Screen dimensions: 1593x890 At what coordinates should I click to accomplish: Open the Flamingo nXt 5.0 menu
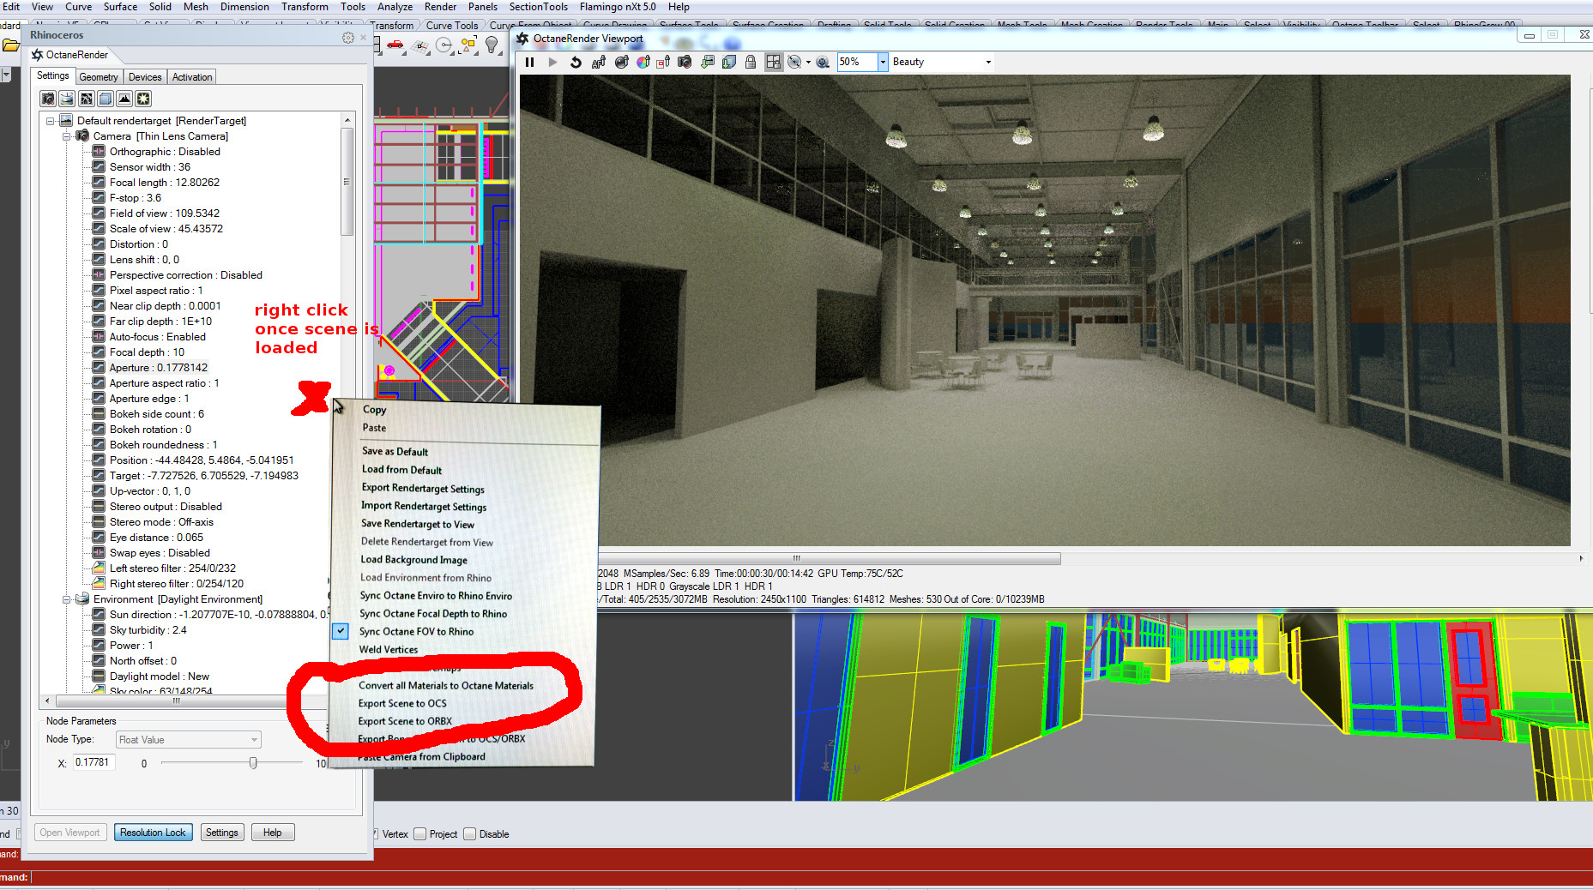point(618,7)
